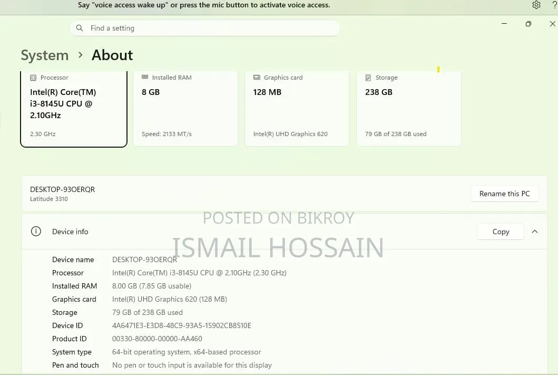Screen dimensions: 558x375
Task: Click the Latitude 3310 model text
Action: (49, 199)
